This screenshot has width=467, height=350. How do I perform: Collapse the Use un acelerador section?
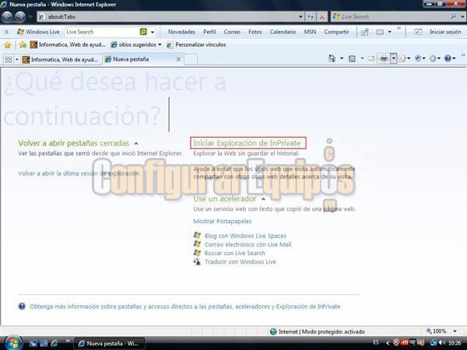click(x=263, y=199)
